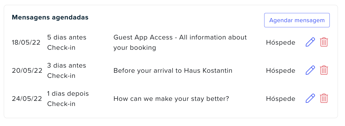345x126 pixels.
Task: Select the 24/05/22 date cell
Action: (x=27, y=99)
